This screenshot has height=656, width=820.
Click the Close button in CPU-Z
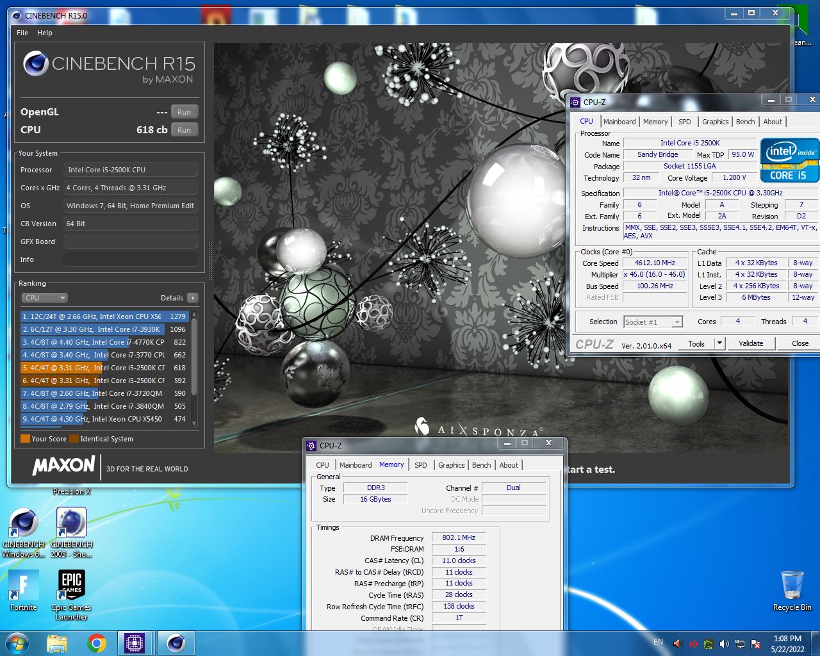[x=799, y=343]
